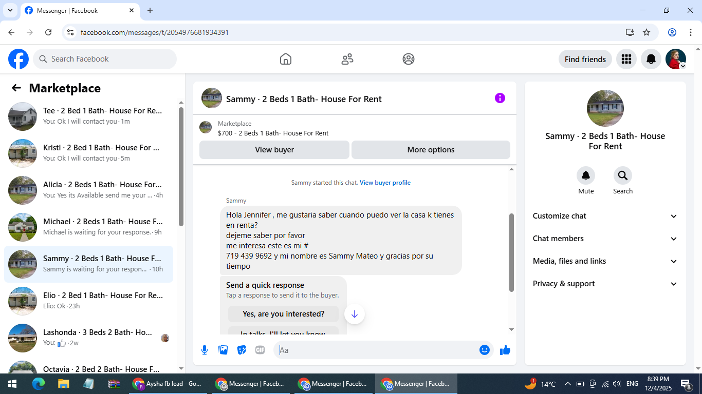Open Chrome three-dot menu
The image size is (702, 394).
point(691,32)
